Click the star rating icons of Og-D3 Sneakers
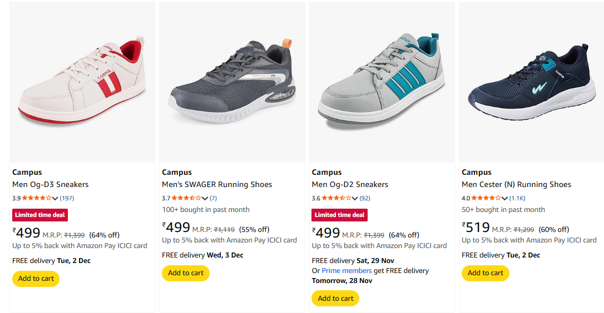 pos(37,198)
